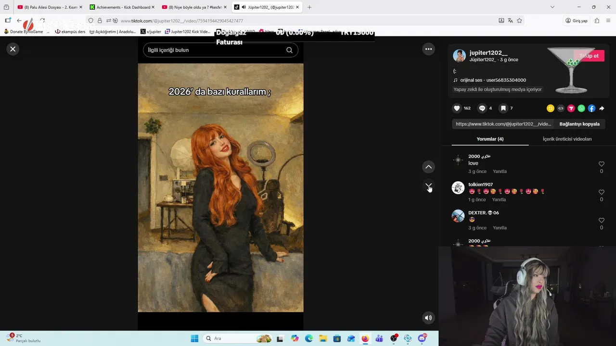Open the browser extensions icon

pyautogui.click(x=597, y=21)
